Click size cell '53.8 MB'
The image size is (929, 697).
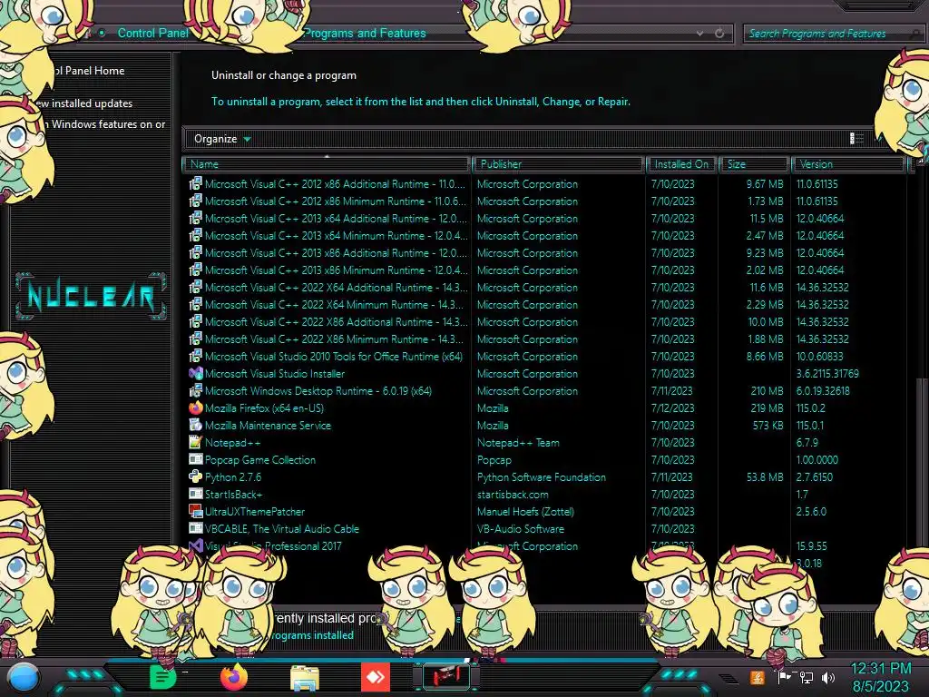click(x=765, y=476)
